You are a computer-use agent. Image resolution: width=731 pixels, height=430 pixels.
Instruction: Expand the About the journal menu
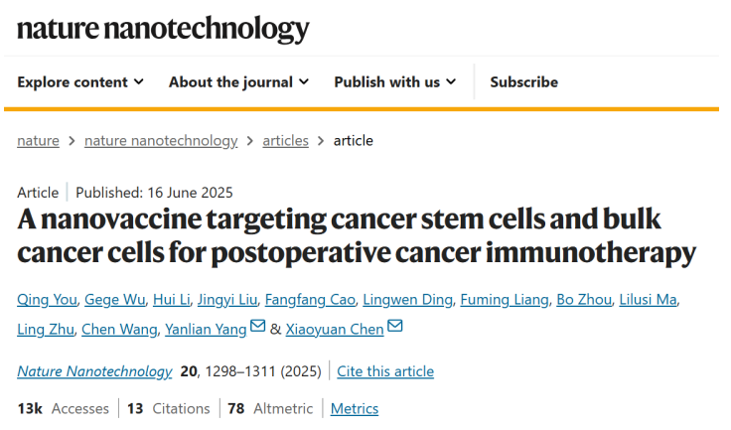click(238, 82)
